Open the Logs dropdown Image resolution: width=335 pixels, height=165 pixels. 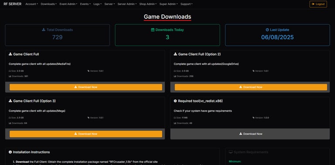97,4
